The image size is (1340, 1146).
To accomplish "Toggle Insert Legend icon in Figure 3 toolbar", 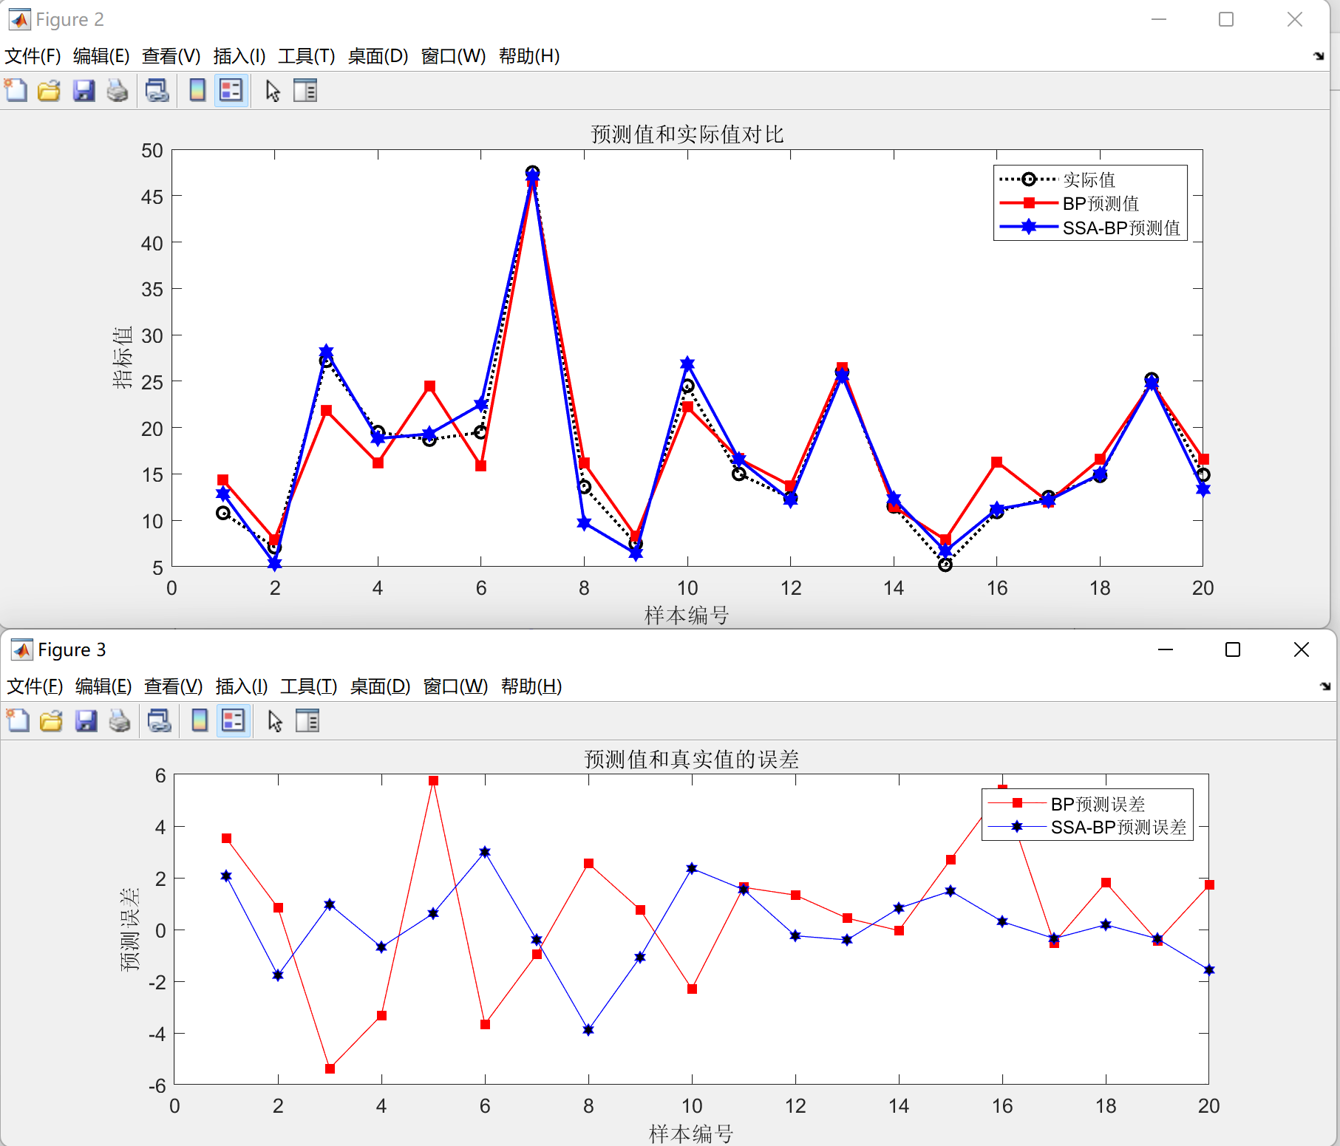I will 234,721.
